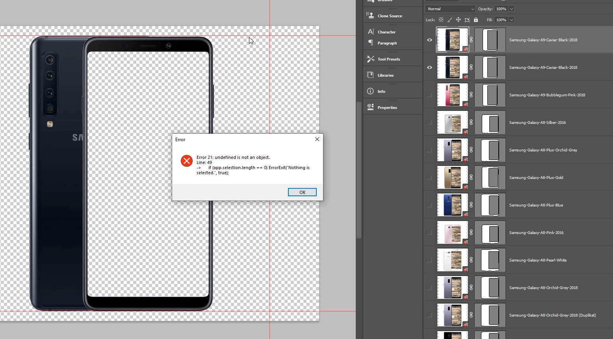Show the A8-Plus-Orchid-Grey layer

[429, 150]
